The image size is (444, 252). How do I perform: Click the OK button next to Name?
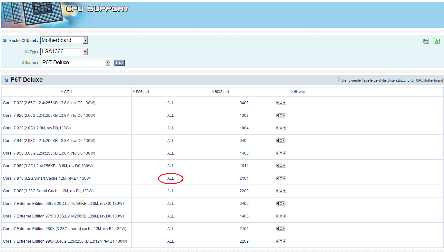119,63
